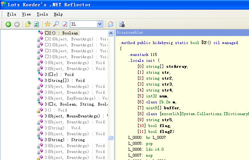Click the envelope icon in the toolbar

tap(110, 24)
